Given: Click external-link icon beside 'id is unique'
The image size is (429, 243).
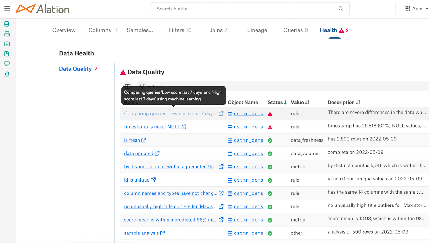Looking at the screenshot, I should coord(153,180).
